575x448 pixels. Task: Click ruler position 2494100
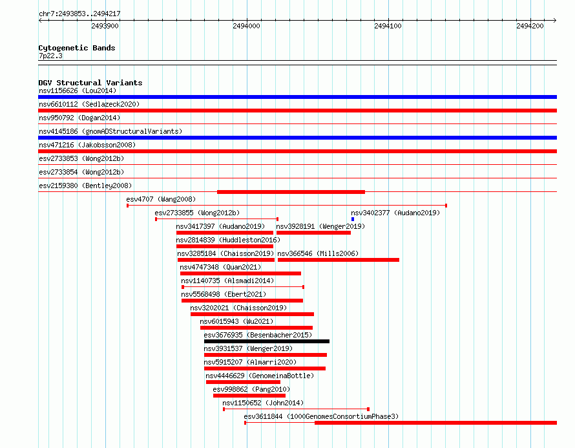click(x=388, y=26)
